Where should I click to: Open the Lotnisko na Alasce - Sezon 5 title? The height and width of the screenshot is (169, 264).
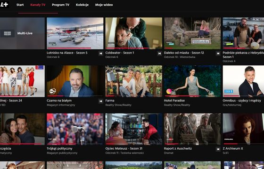[x=67, y=53]
